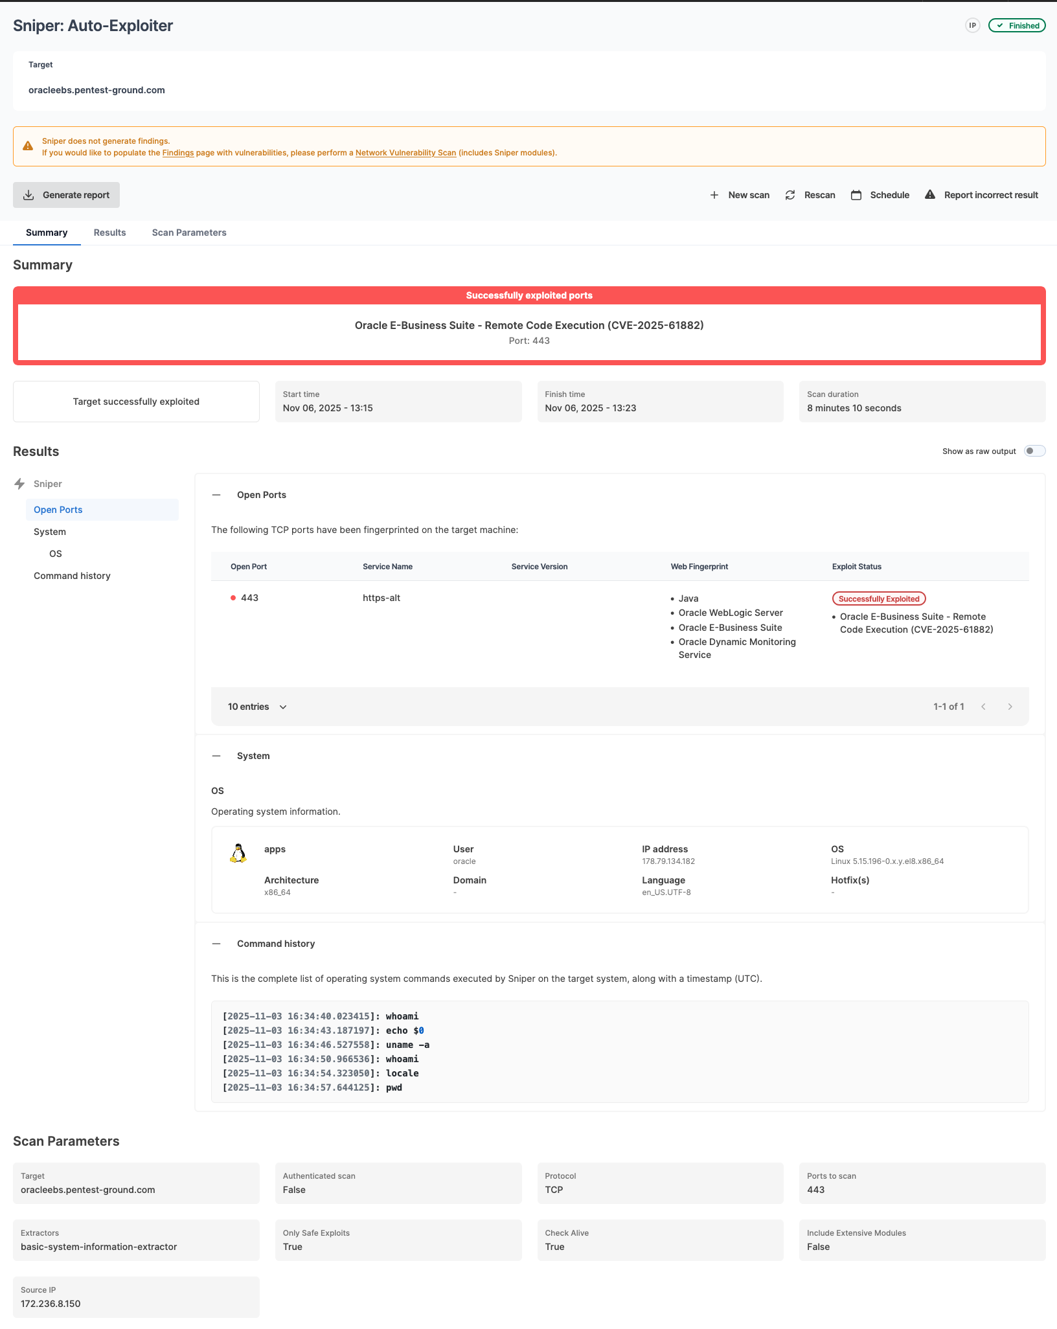Select Command history in the sidebar

[x=72, y=576]
